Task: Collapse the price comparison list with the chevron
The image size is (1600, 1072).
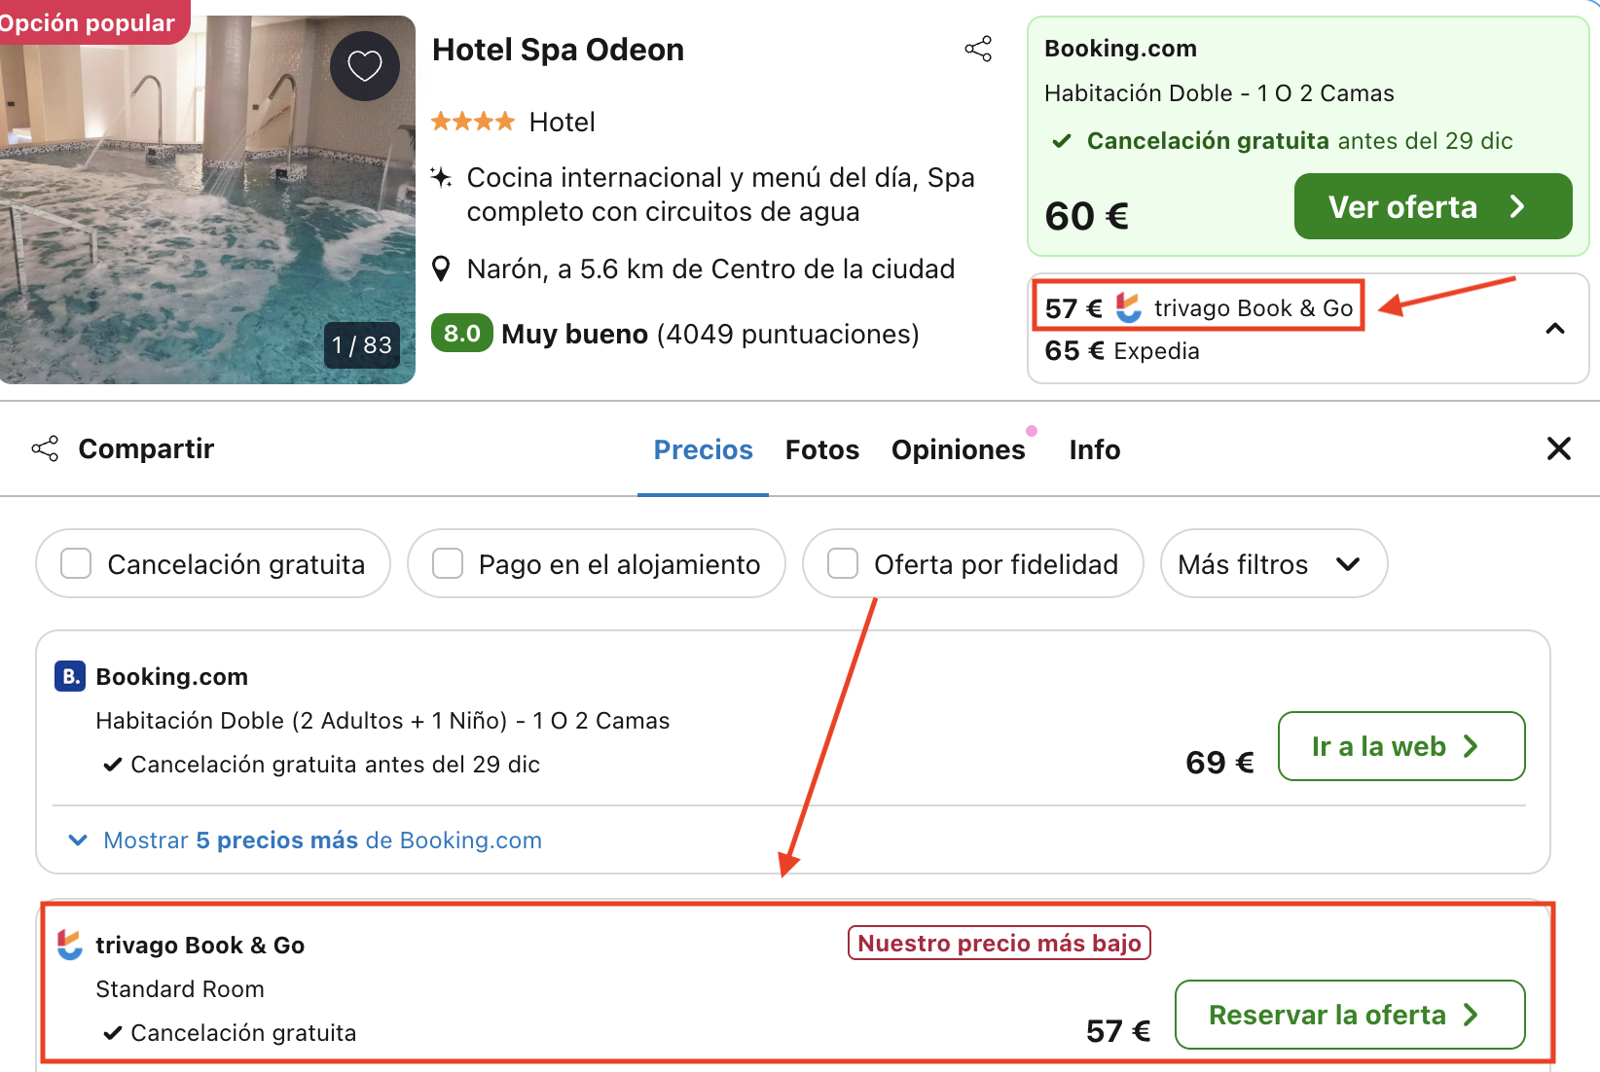Action: 1555,329
